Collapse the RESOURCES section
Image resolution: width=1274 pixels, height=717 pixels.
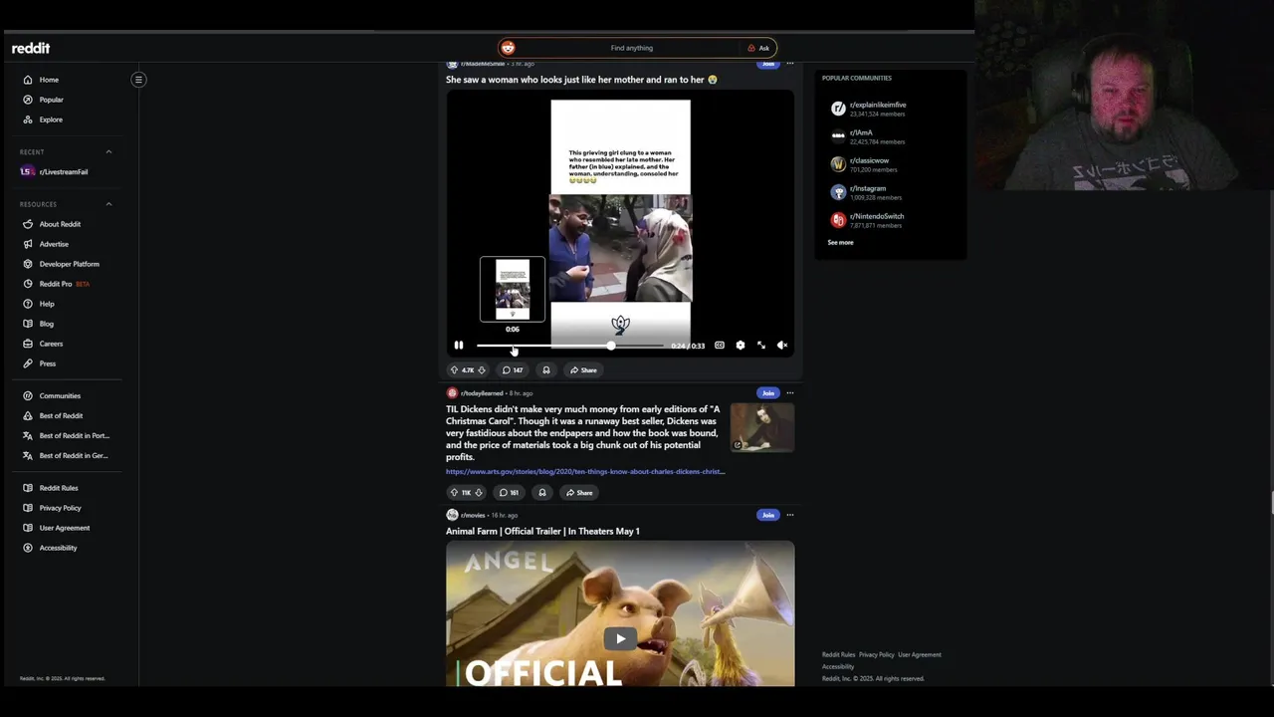(108, 204)
